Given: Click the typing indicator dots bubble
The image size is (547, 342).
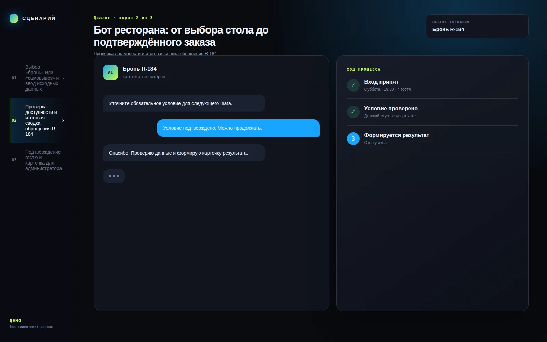Looking at the screenshot, I should click(114, 176).
